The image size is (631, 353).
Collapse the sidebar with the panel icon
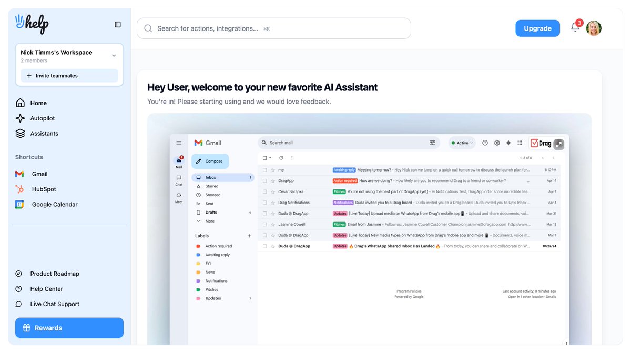pos(118,24)
